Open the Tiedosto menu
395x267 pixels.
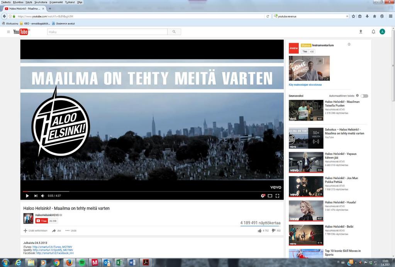(x=6, y=2)
